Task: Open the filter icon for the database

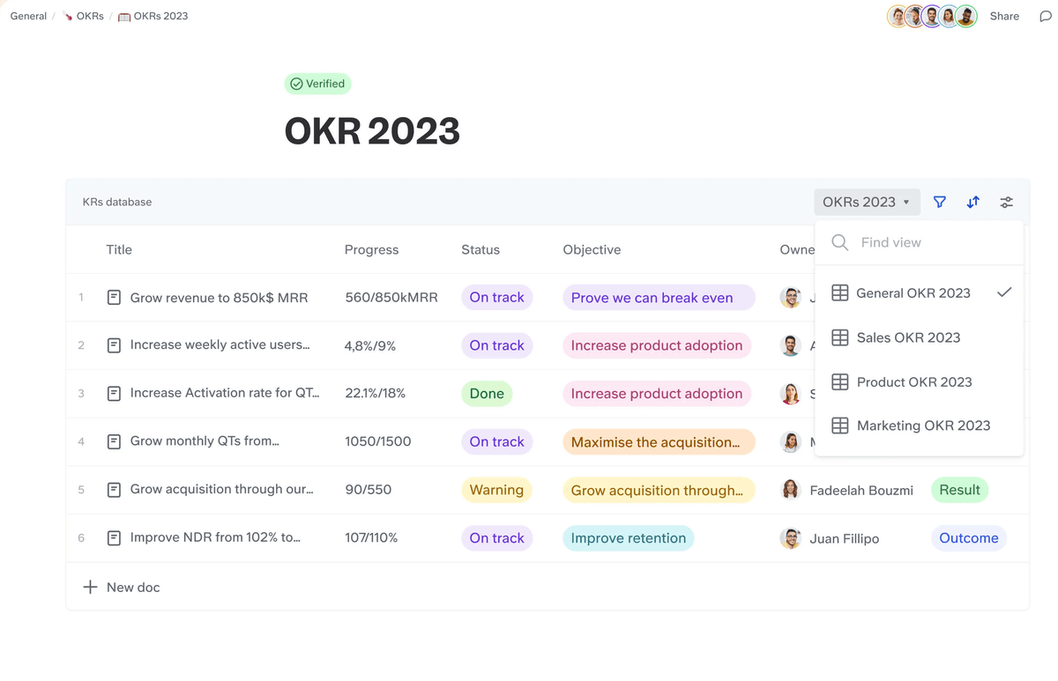Action: coord(939,202)
